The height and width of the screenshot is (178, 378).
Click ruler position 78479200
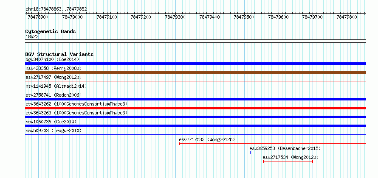141,17
